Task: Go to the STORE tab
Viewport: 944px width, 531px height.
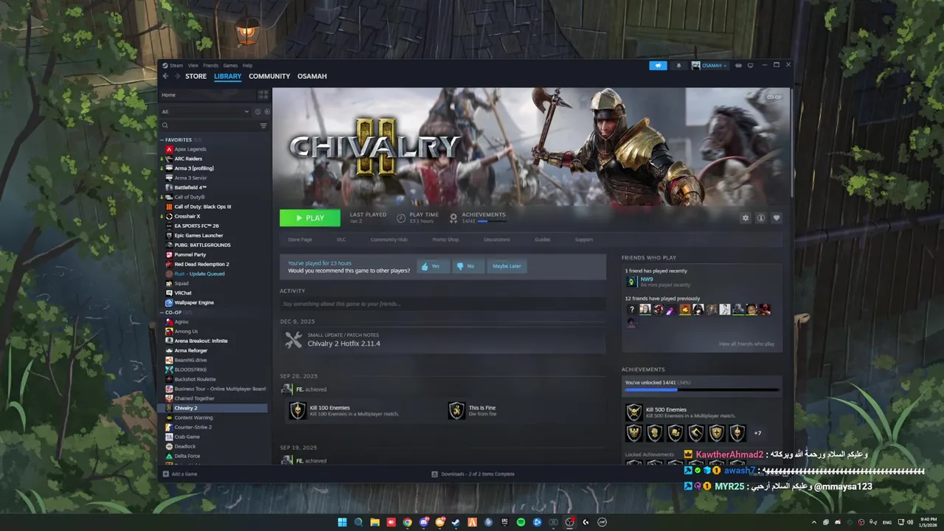Action: tap(196, 76)
